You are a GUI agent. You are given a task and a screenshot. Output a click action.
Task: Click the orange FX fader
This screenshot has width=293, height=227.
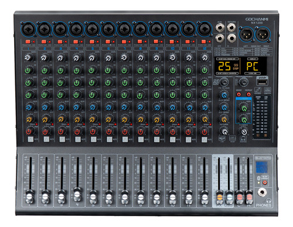[220, 196]
